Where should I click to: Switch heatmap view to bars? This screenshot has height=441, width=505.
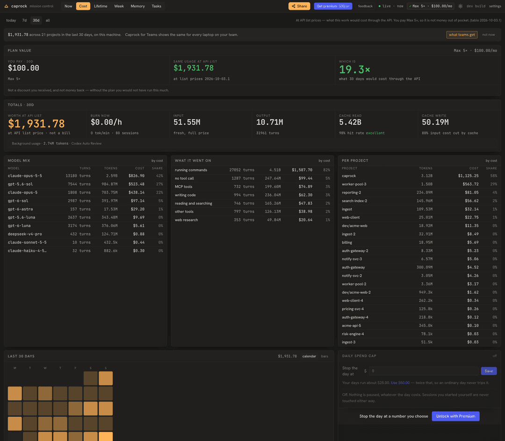tap(325, 356)
